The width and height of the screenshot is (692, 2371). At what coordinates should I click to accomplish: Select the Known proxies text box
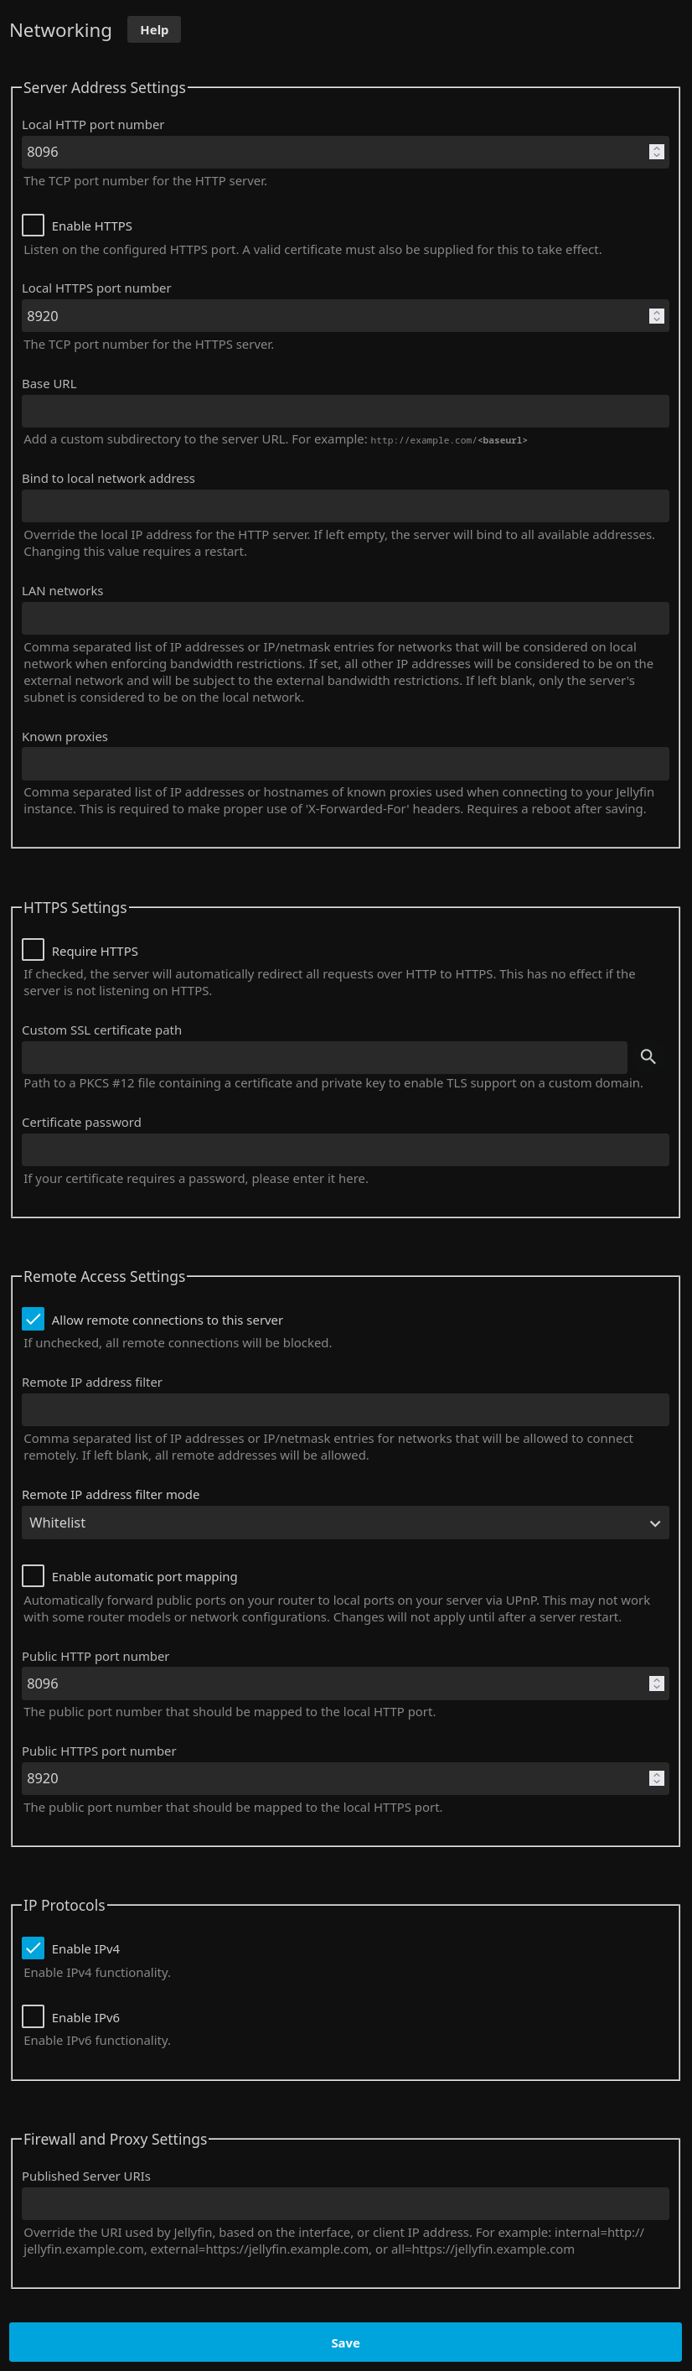pos(345,764)
